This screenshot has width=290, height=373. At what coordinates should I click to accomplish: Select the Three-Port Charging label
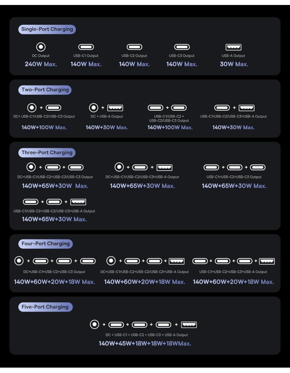47,153
